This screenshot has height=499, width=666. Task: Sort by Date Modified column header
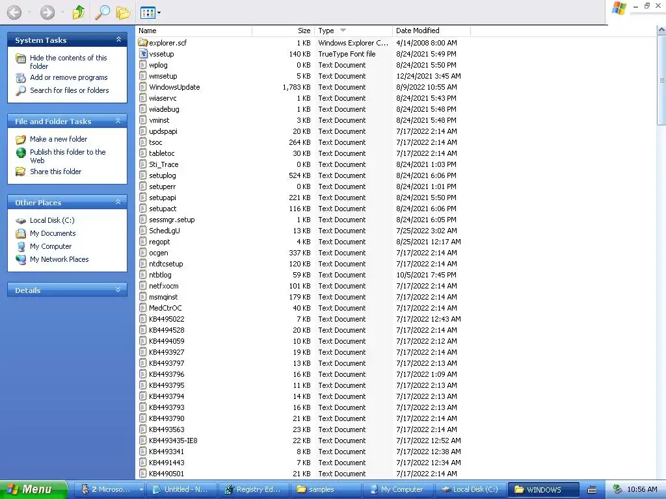click(432, 31)
